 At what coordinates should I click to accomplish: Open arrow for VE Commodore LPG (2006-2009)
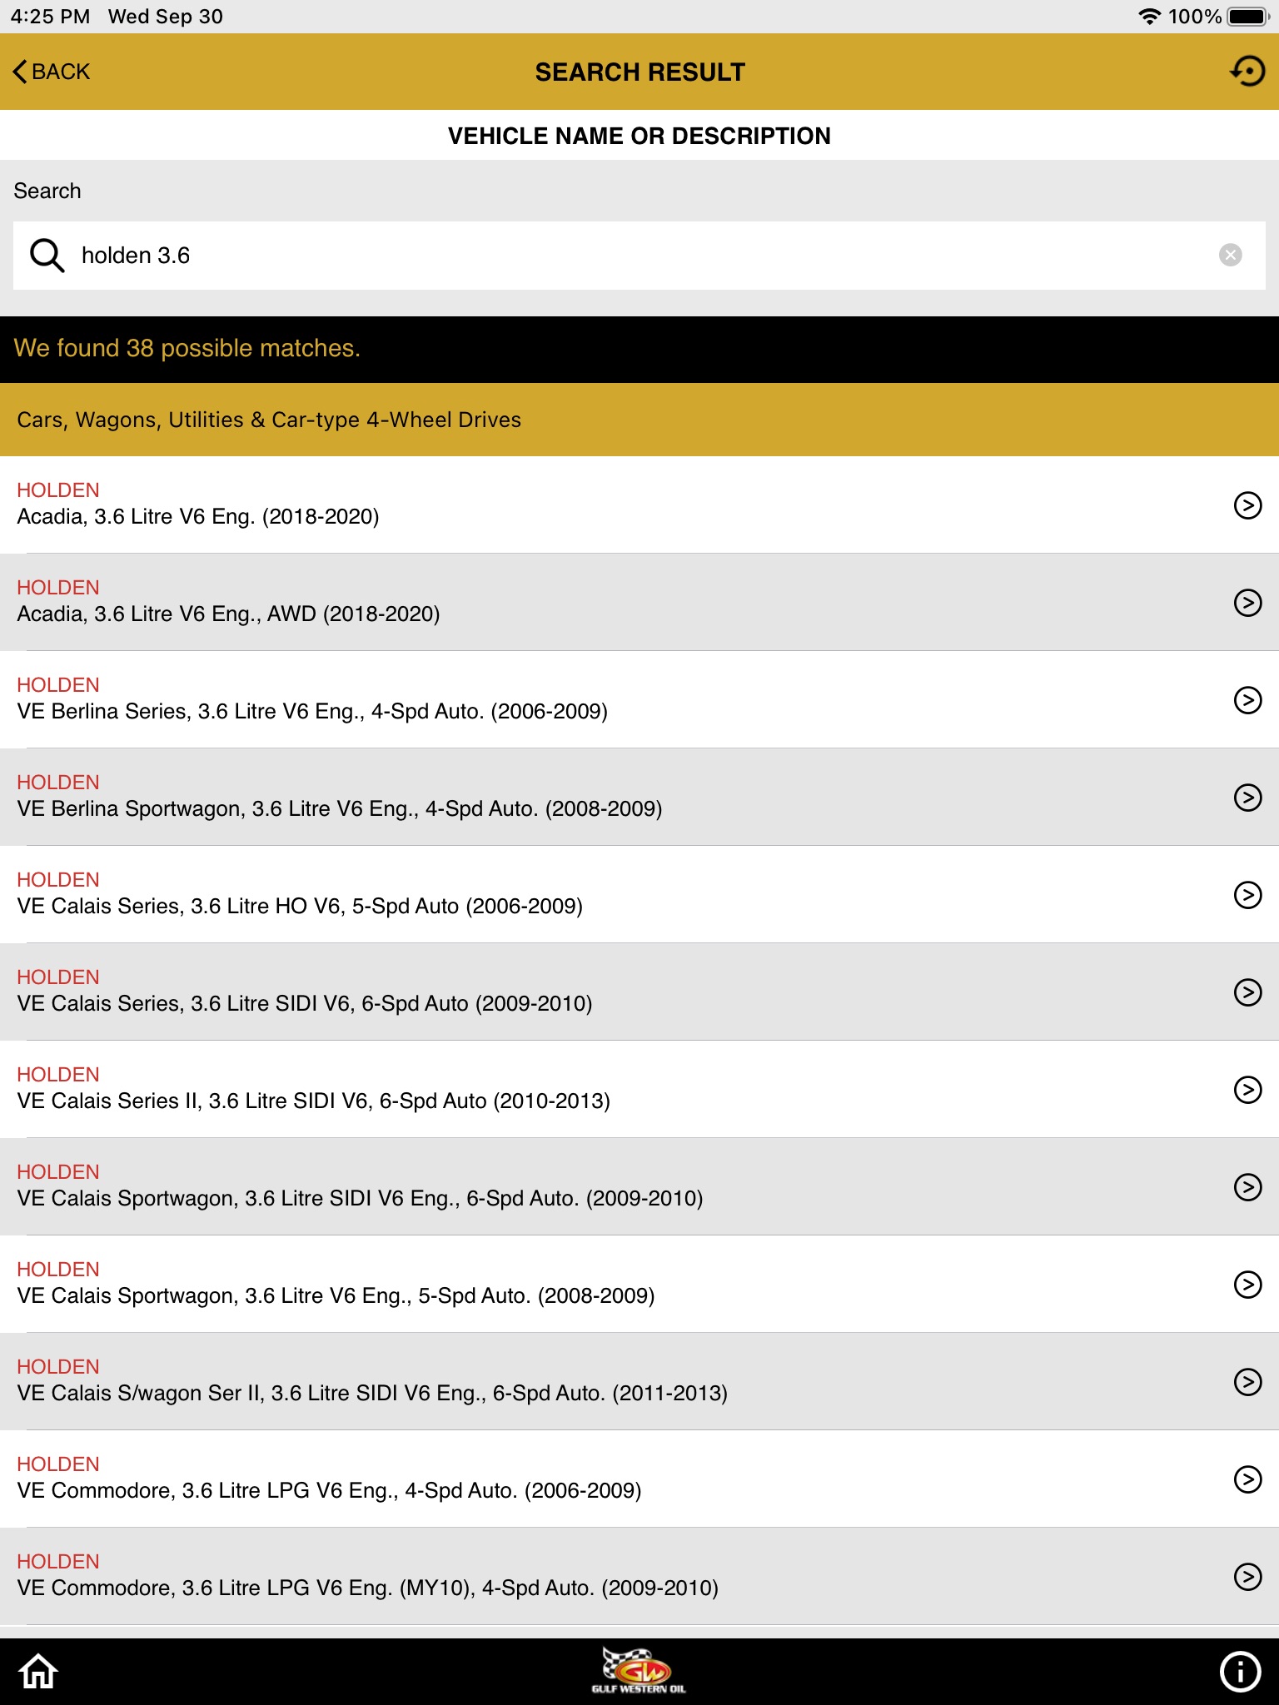(x=1247, y=1479)
